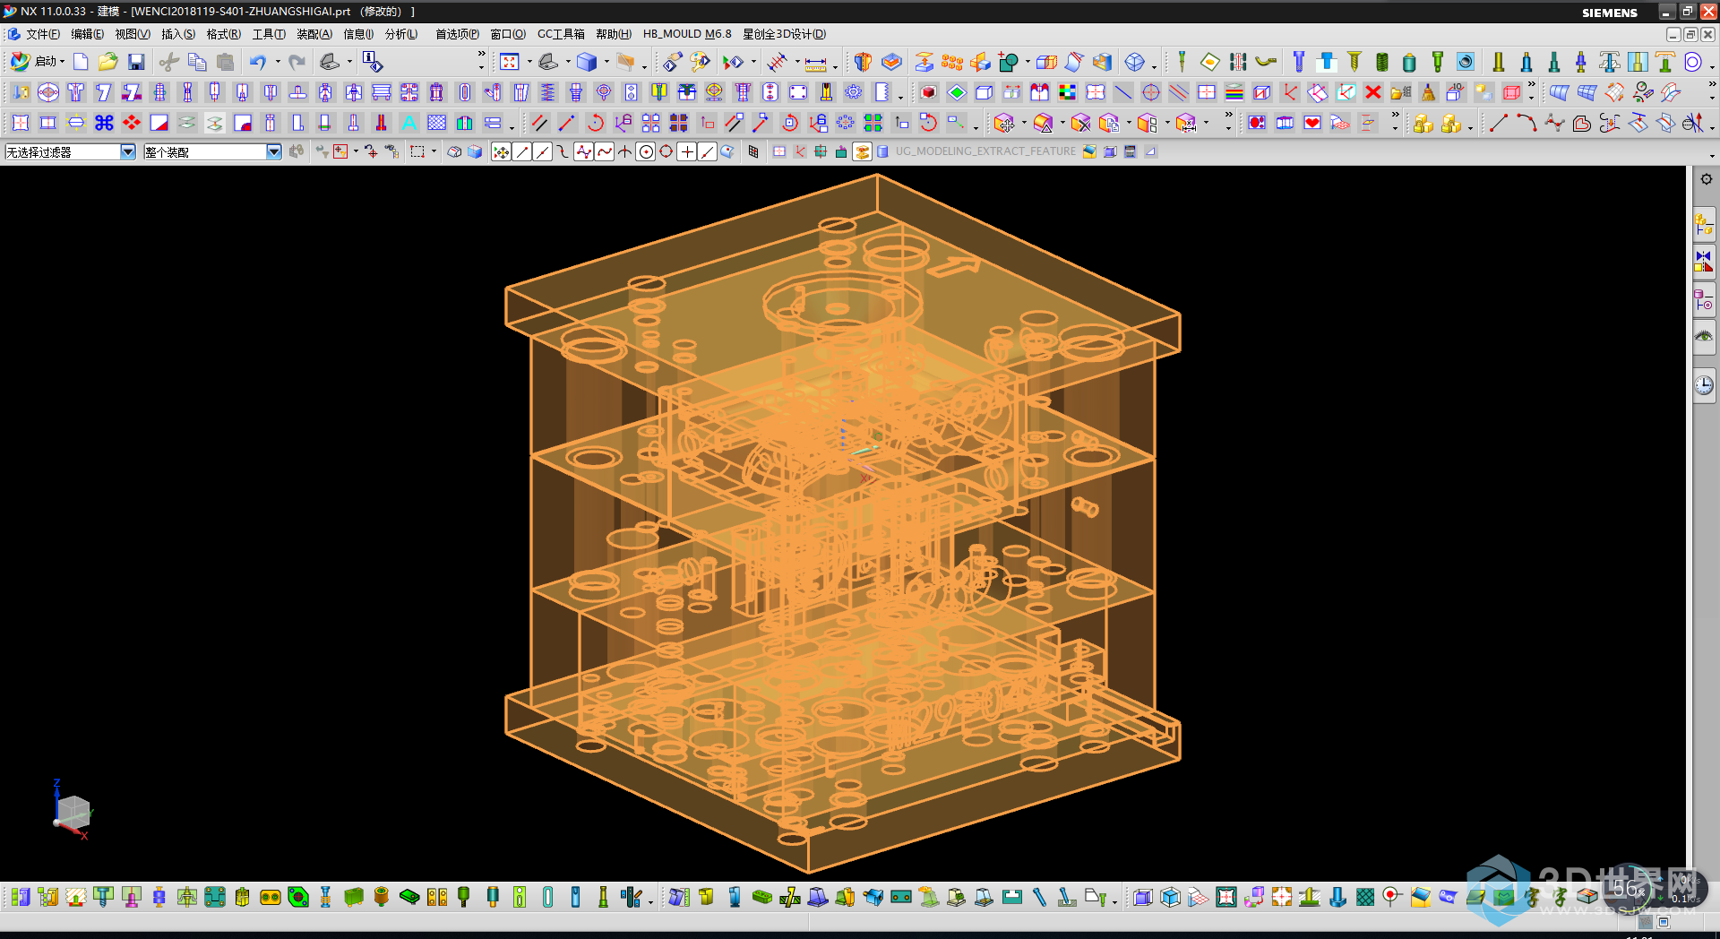1720x939 pixels.
Task: Toggle snap to mid point
Action: point(543,152)
